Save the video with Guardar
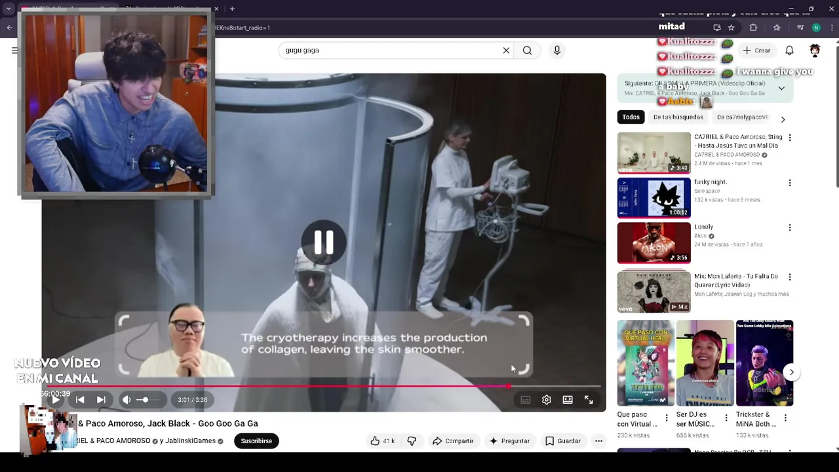This screenshot has height=472, width=839. tap(563, 441)
